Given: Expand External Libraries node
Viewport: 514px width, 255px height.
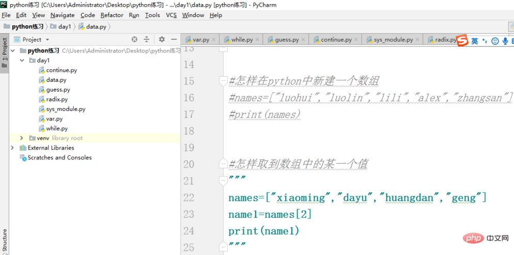Looking at the screenshot, I should tap(12, 148).
